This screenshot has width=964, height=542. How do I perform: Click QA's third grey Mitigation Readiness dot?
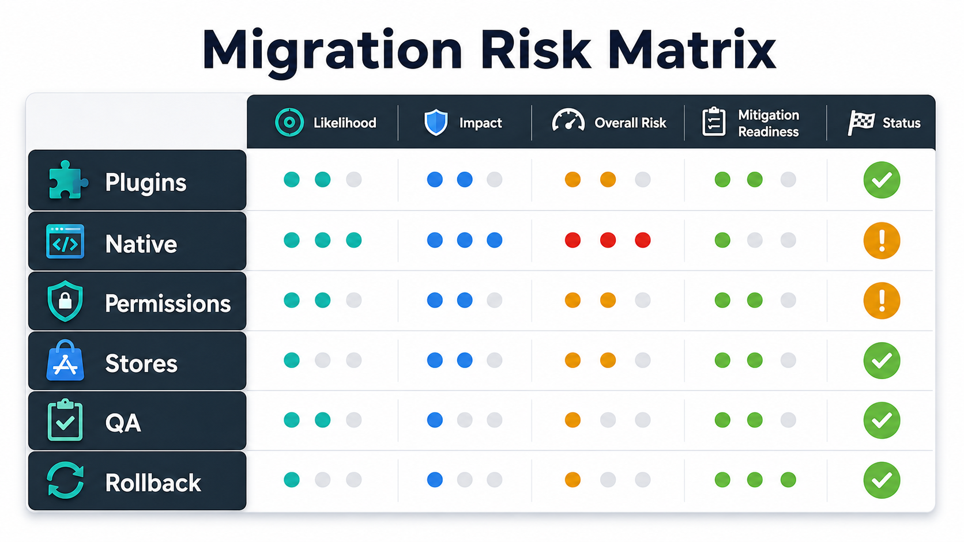coord(788,420)
